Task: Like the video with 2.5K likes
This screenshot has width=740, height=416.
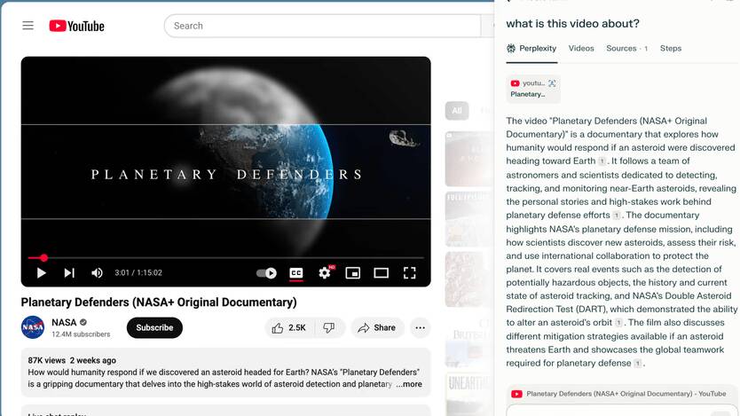Action: pyautogui.click(x=289, y=327)
